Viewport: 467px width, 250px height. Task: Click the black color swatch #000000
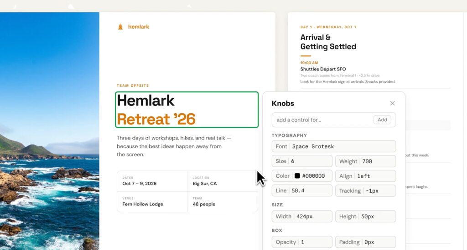coord(297,176)
